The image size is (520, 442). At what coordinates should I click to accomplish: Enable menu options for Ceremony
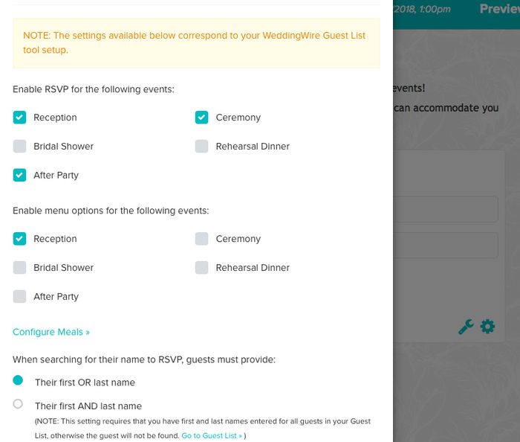click(x=201, y=239)
